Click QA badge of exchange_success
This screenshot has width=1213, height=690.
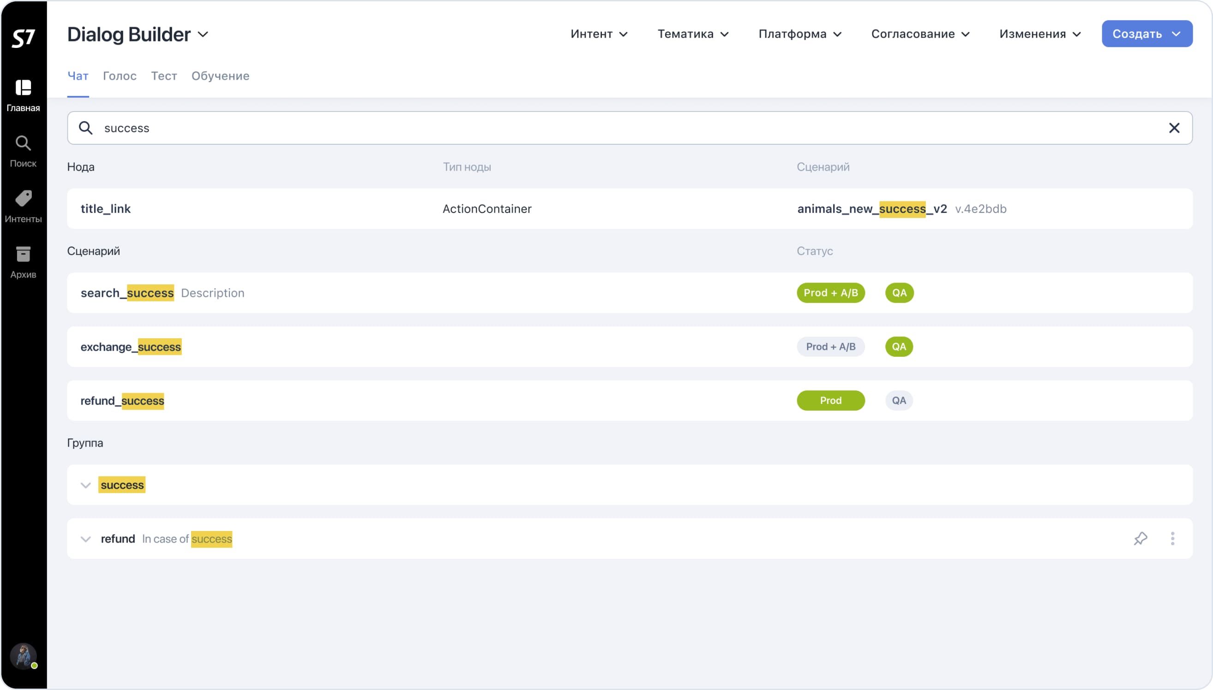899,347
